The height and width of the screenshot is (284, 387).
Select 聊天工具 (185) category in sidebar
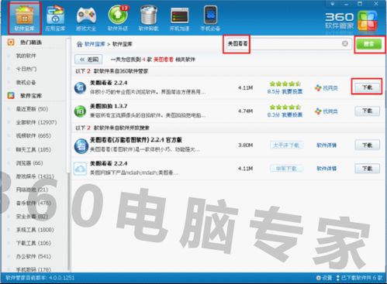pos(33,149)
